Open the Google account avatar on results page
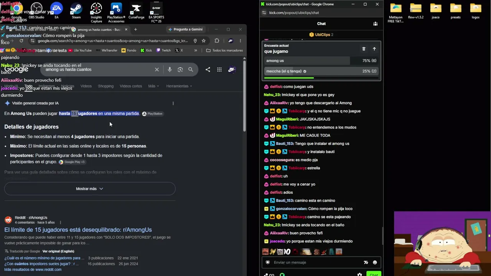Viewport: 491px width, 276px height. tap(232, 69)
